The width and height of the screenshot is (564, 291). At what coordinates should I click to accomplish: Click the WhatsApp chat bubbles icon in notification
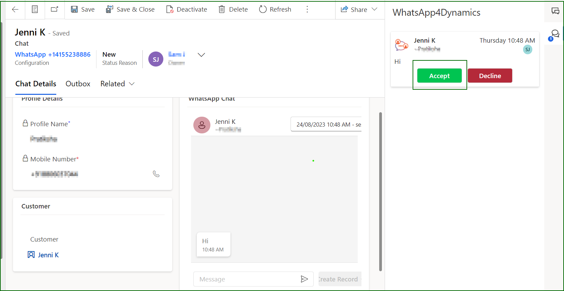(x=402, y=45)
